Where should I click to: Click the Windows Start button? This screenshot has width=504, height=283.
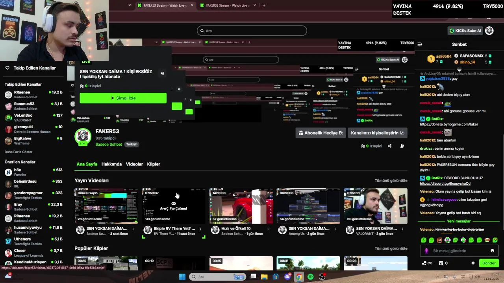coord(182,277)
